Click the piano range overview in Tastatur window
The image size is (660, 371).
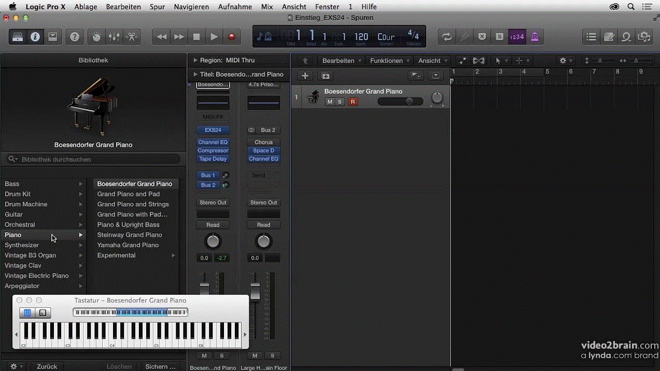[130, 313]
